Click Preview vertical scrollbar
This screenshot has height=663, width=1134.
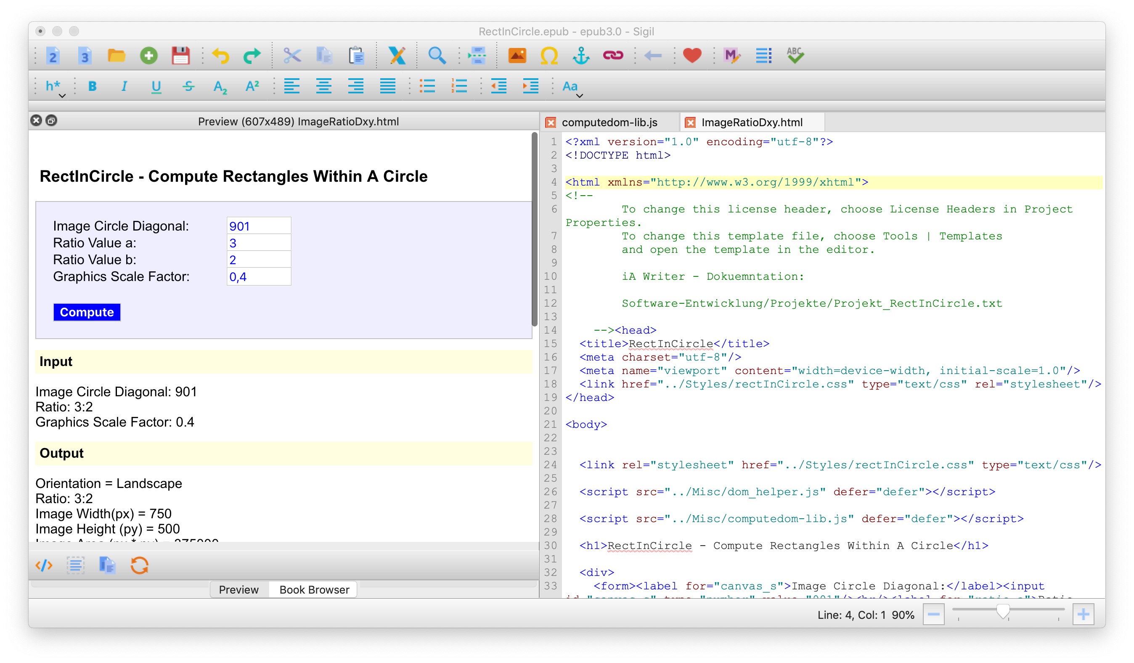(535, 230)
